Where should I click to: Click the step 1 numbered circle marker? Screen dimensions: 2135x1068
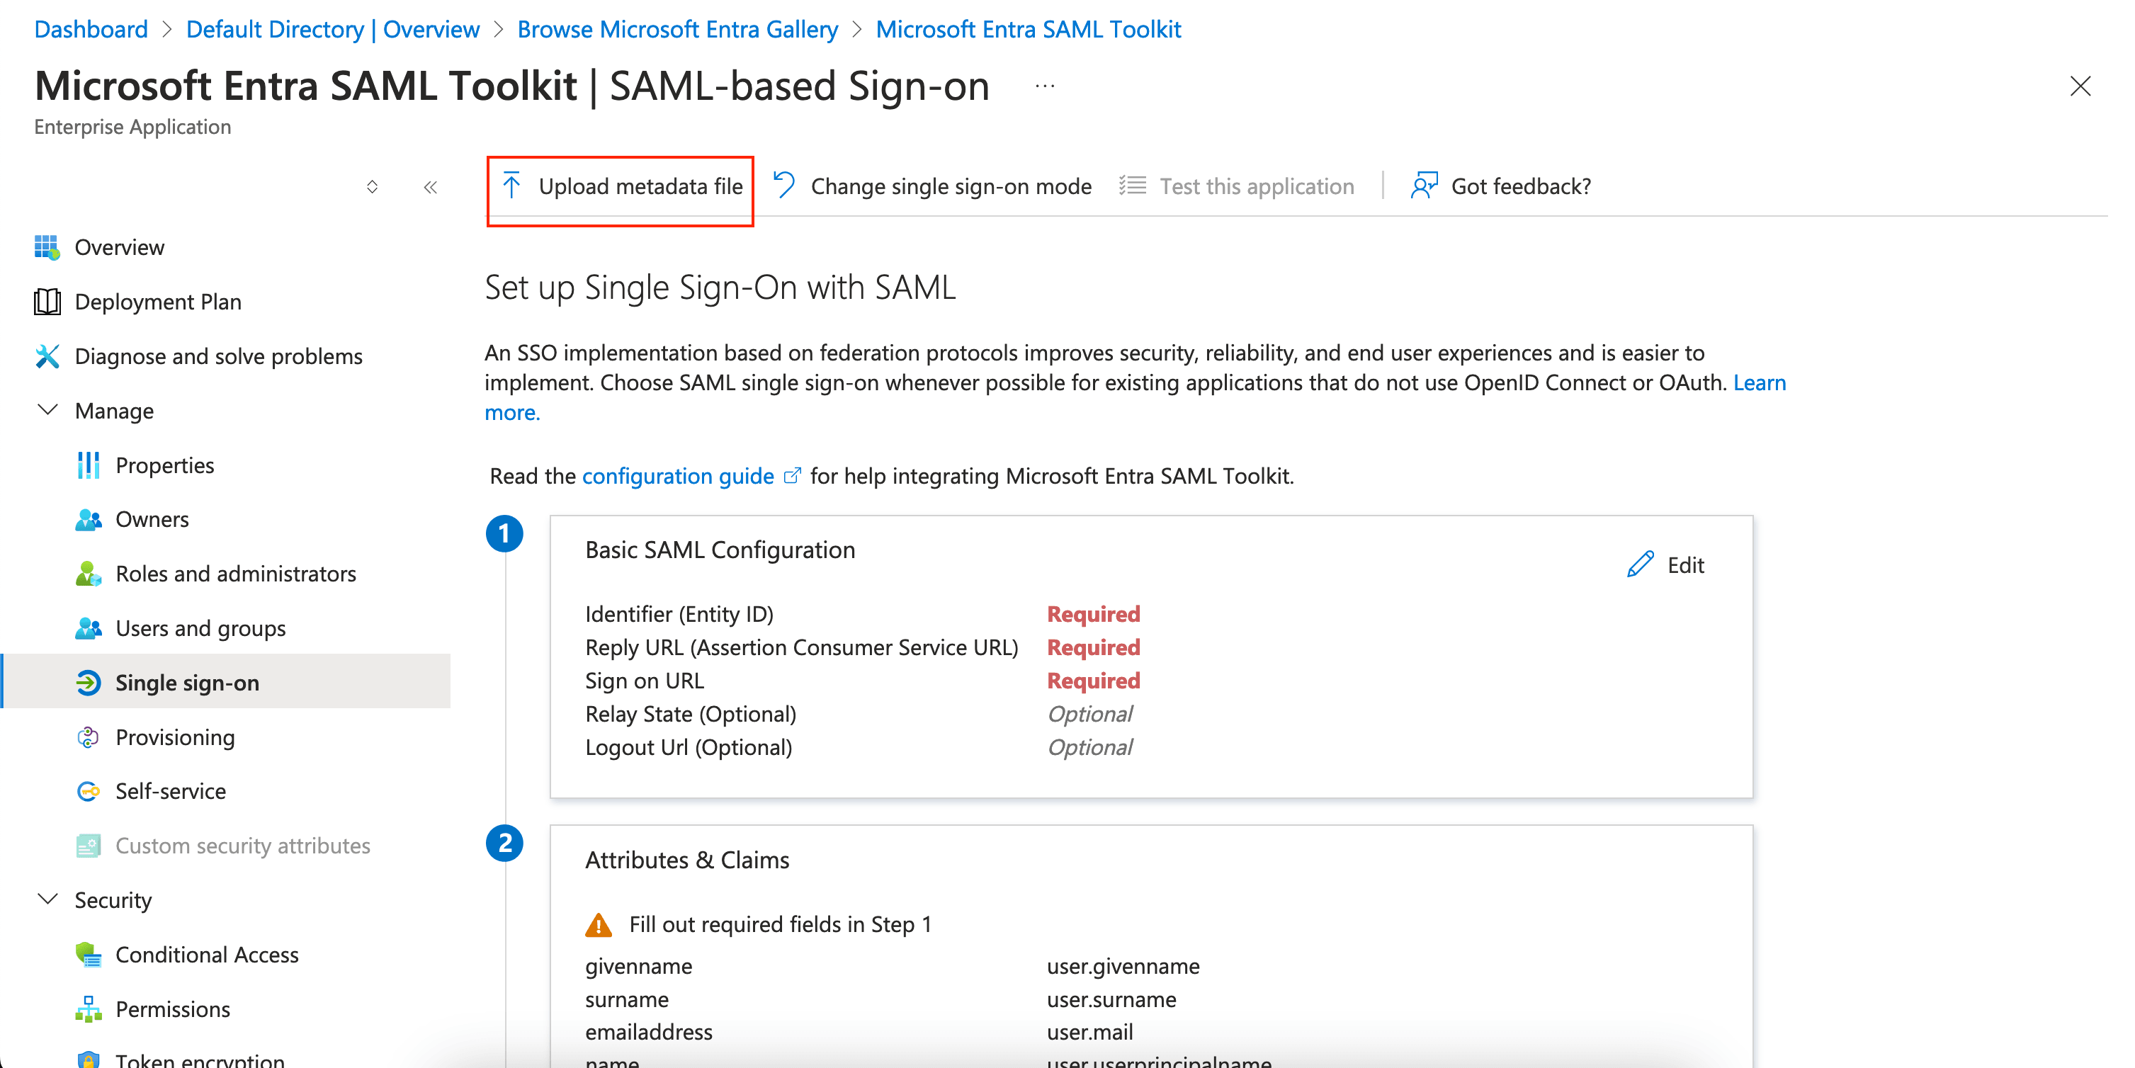[x=504, y=533]
